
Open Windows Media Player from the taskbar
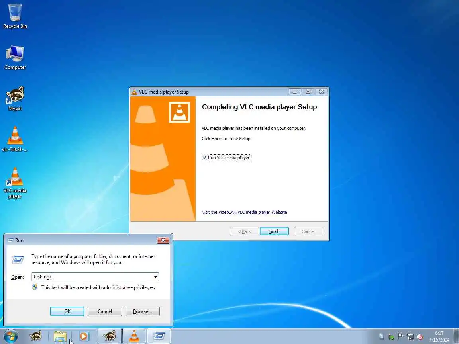pyautogui.click(x=84, y=336)
